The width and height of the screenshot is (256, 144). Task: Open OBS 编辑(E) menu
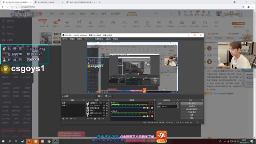pyautogui.click(x=72, y=39)
